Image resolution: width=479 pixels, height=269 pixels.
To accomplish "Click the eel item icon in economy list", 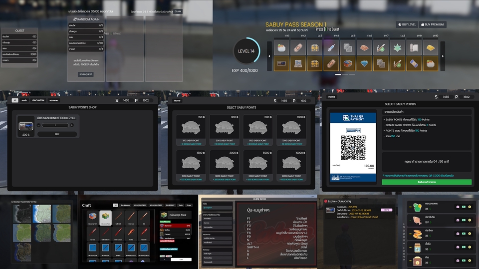I will [417, 234].
